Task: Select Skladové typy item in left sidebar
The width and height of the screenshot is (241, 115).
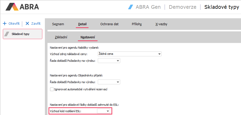Action: tap(22, 34)
